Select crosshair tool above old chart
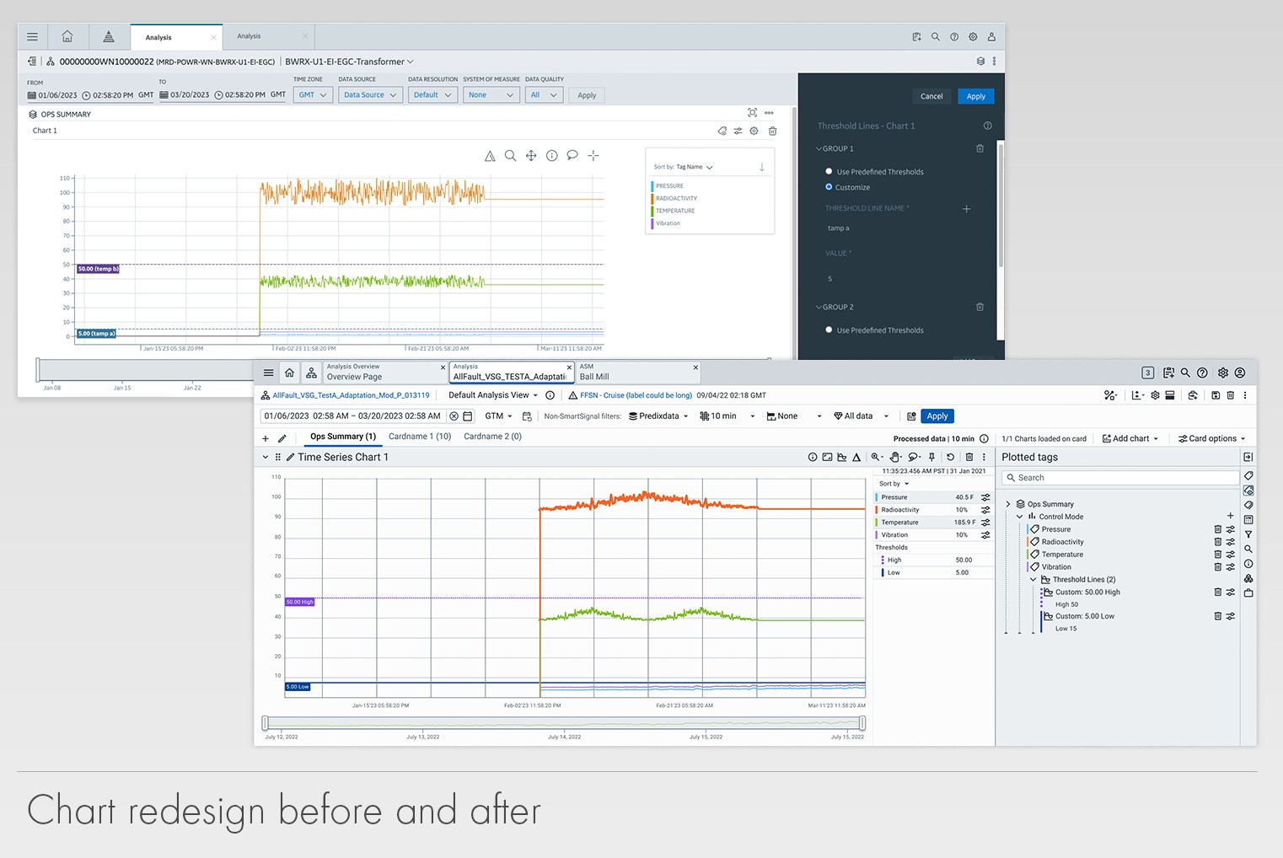 (x=593, y=156)
